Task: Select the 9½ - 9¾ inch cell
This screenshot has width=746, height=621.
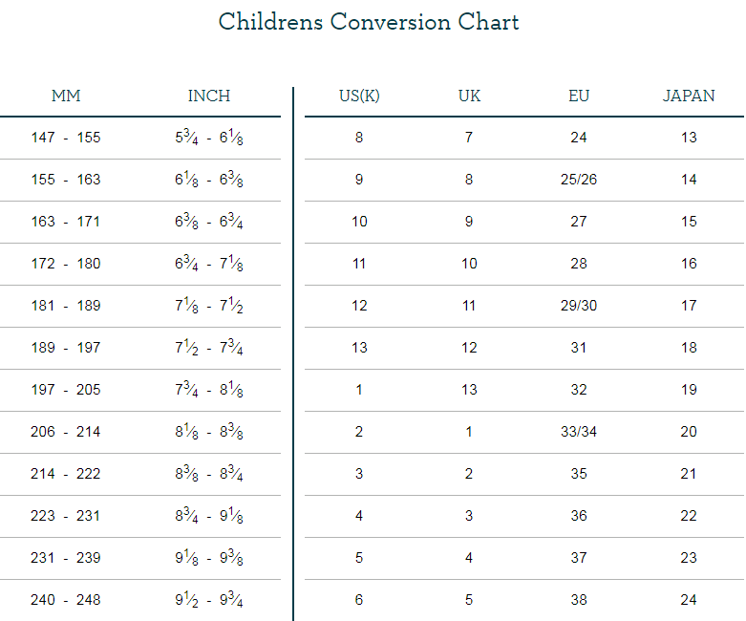Action: coord(209,600)
